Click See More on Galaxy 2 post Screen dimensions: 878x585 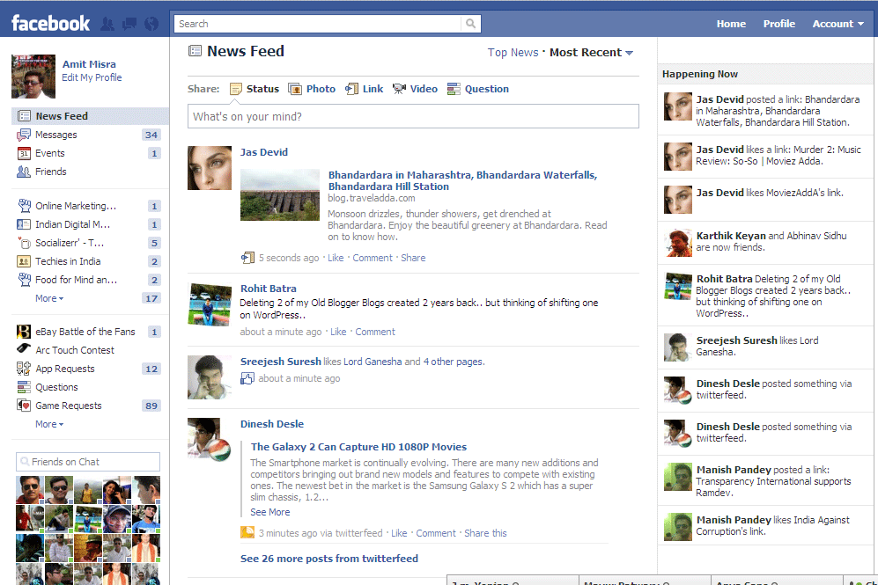[x=269, y=512]
